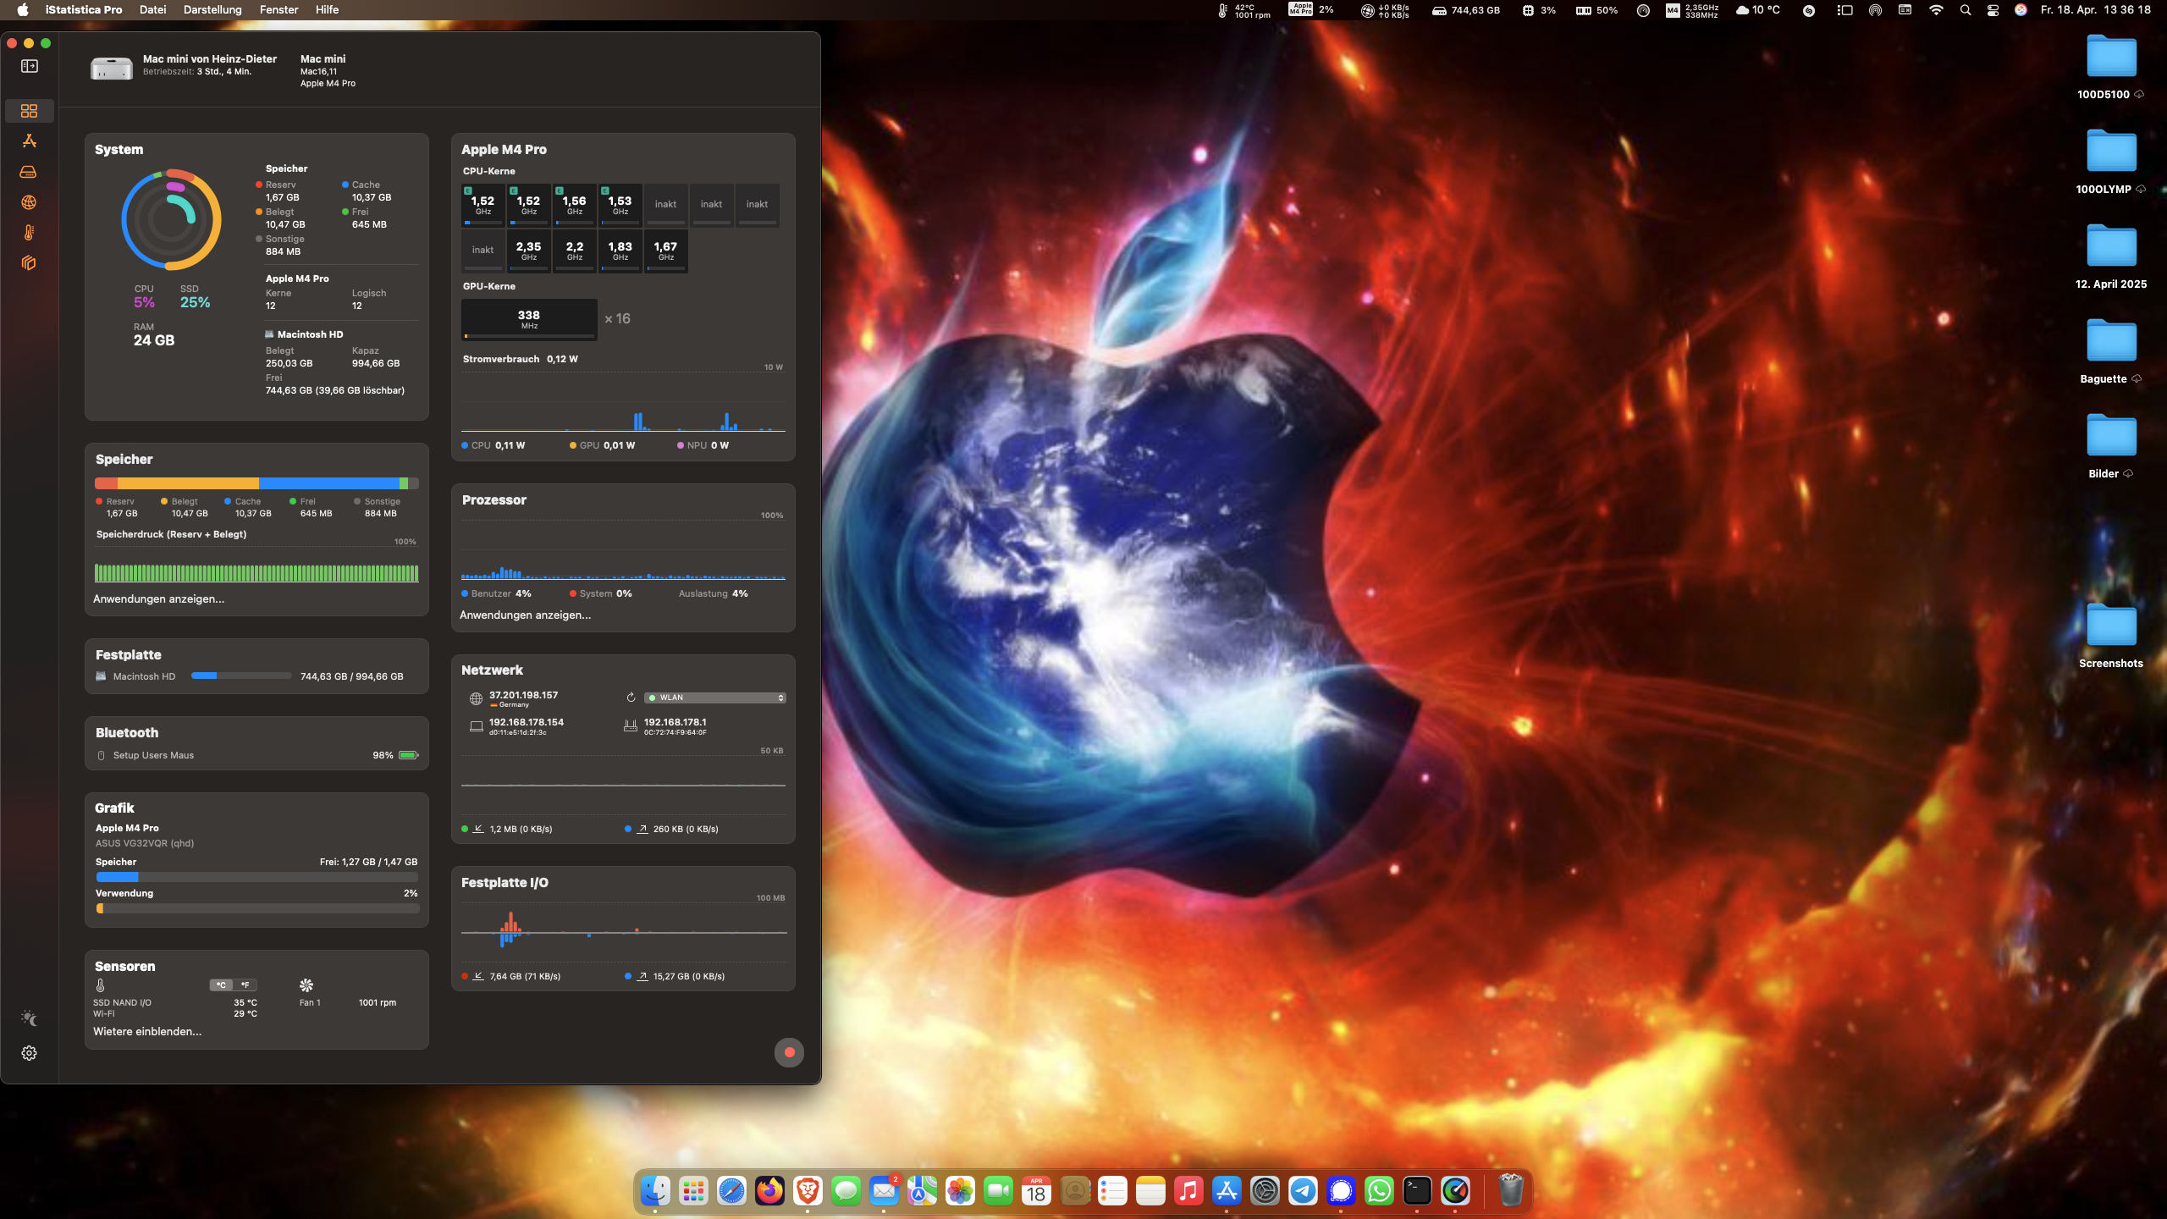Click the external IP 37.201.198.157
The image size is (2167, 1219).
click(523, 695)
